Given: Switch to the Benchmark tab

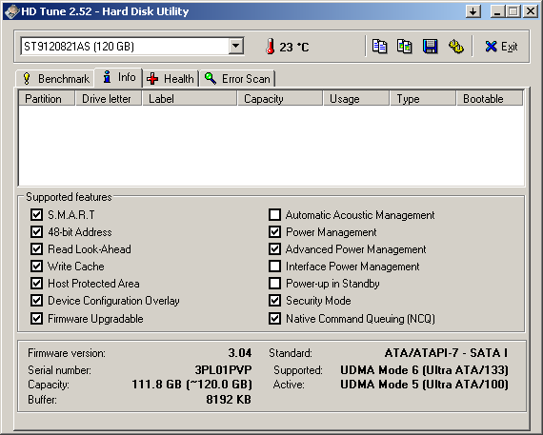Looking at the screenshot, I should tap(55, 79).
